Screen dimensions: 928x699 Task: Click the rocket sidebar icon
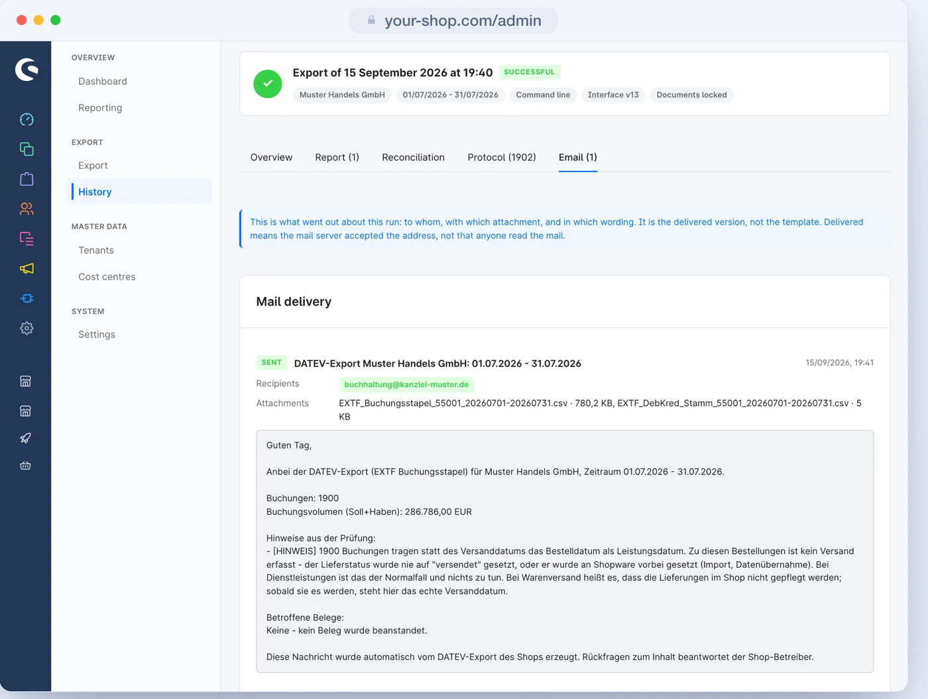(26, 438)
